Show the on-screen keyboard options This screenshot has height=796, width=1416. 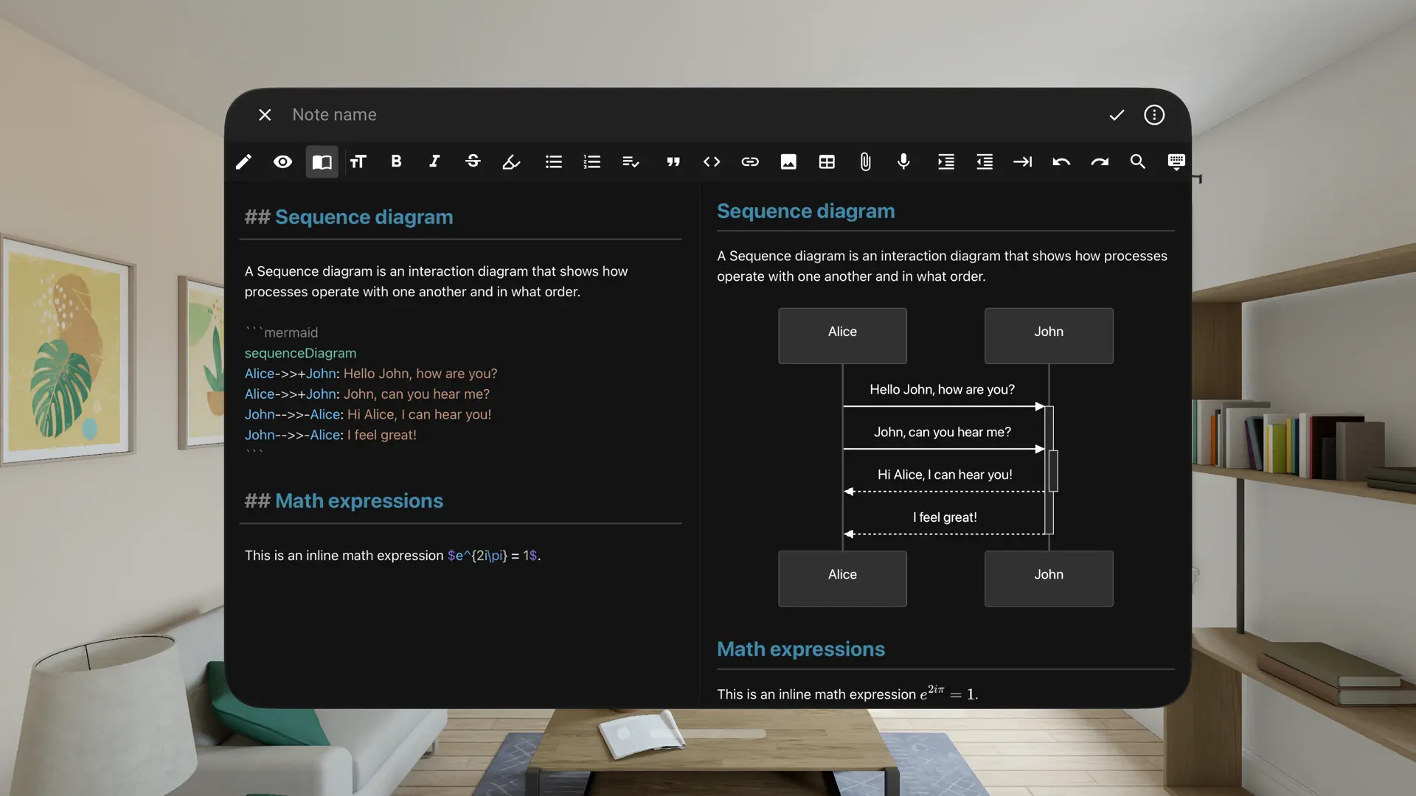[1176, 161]
